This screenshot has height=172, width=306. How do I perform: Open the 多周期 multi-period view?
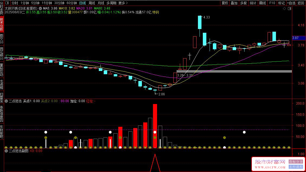point(111,3)
